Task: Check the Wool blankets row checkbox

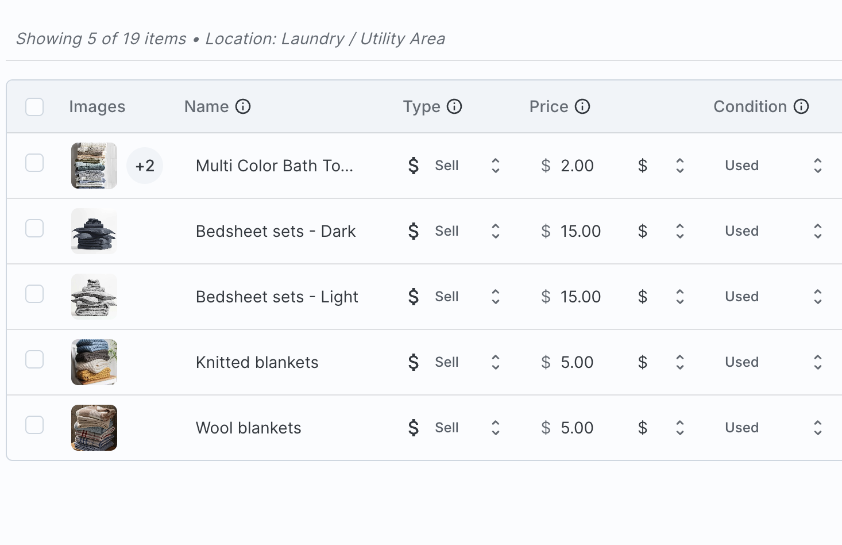Action: [34, 425]
